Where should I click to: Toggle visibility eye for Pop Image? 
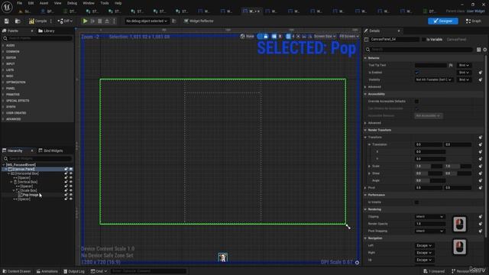tap(71, 195)
